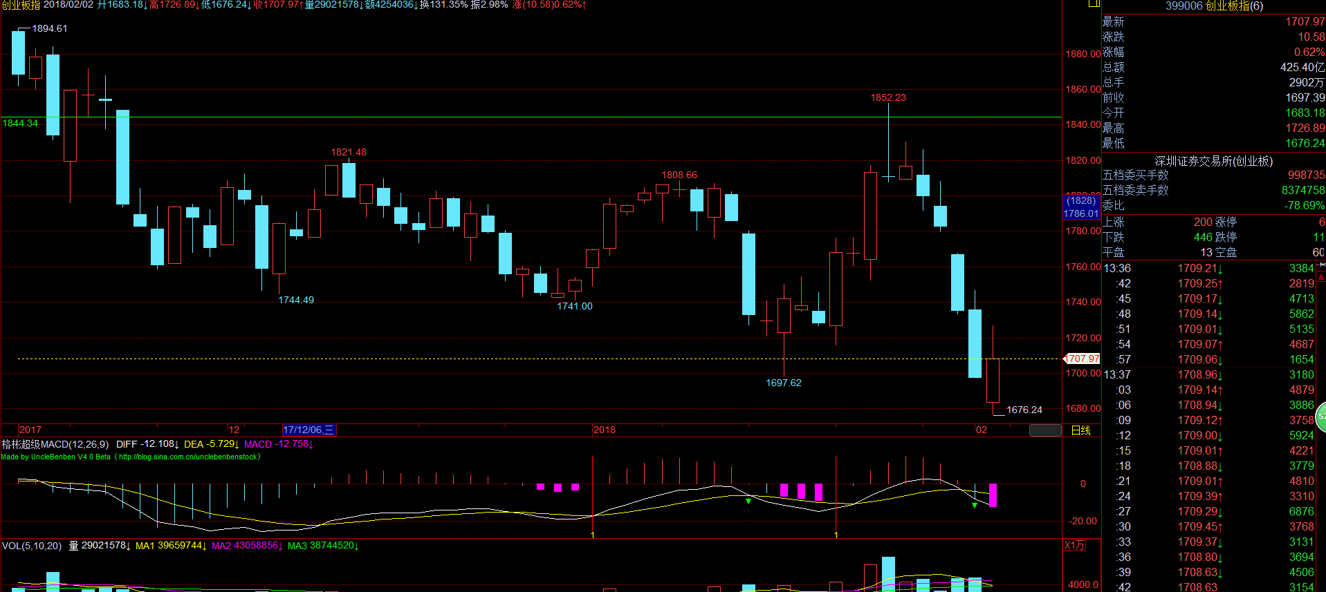Click the magenta MACD -12.758 value
The width and height of the screenshot is (1326, 592).
point(279,444)
